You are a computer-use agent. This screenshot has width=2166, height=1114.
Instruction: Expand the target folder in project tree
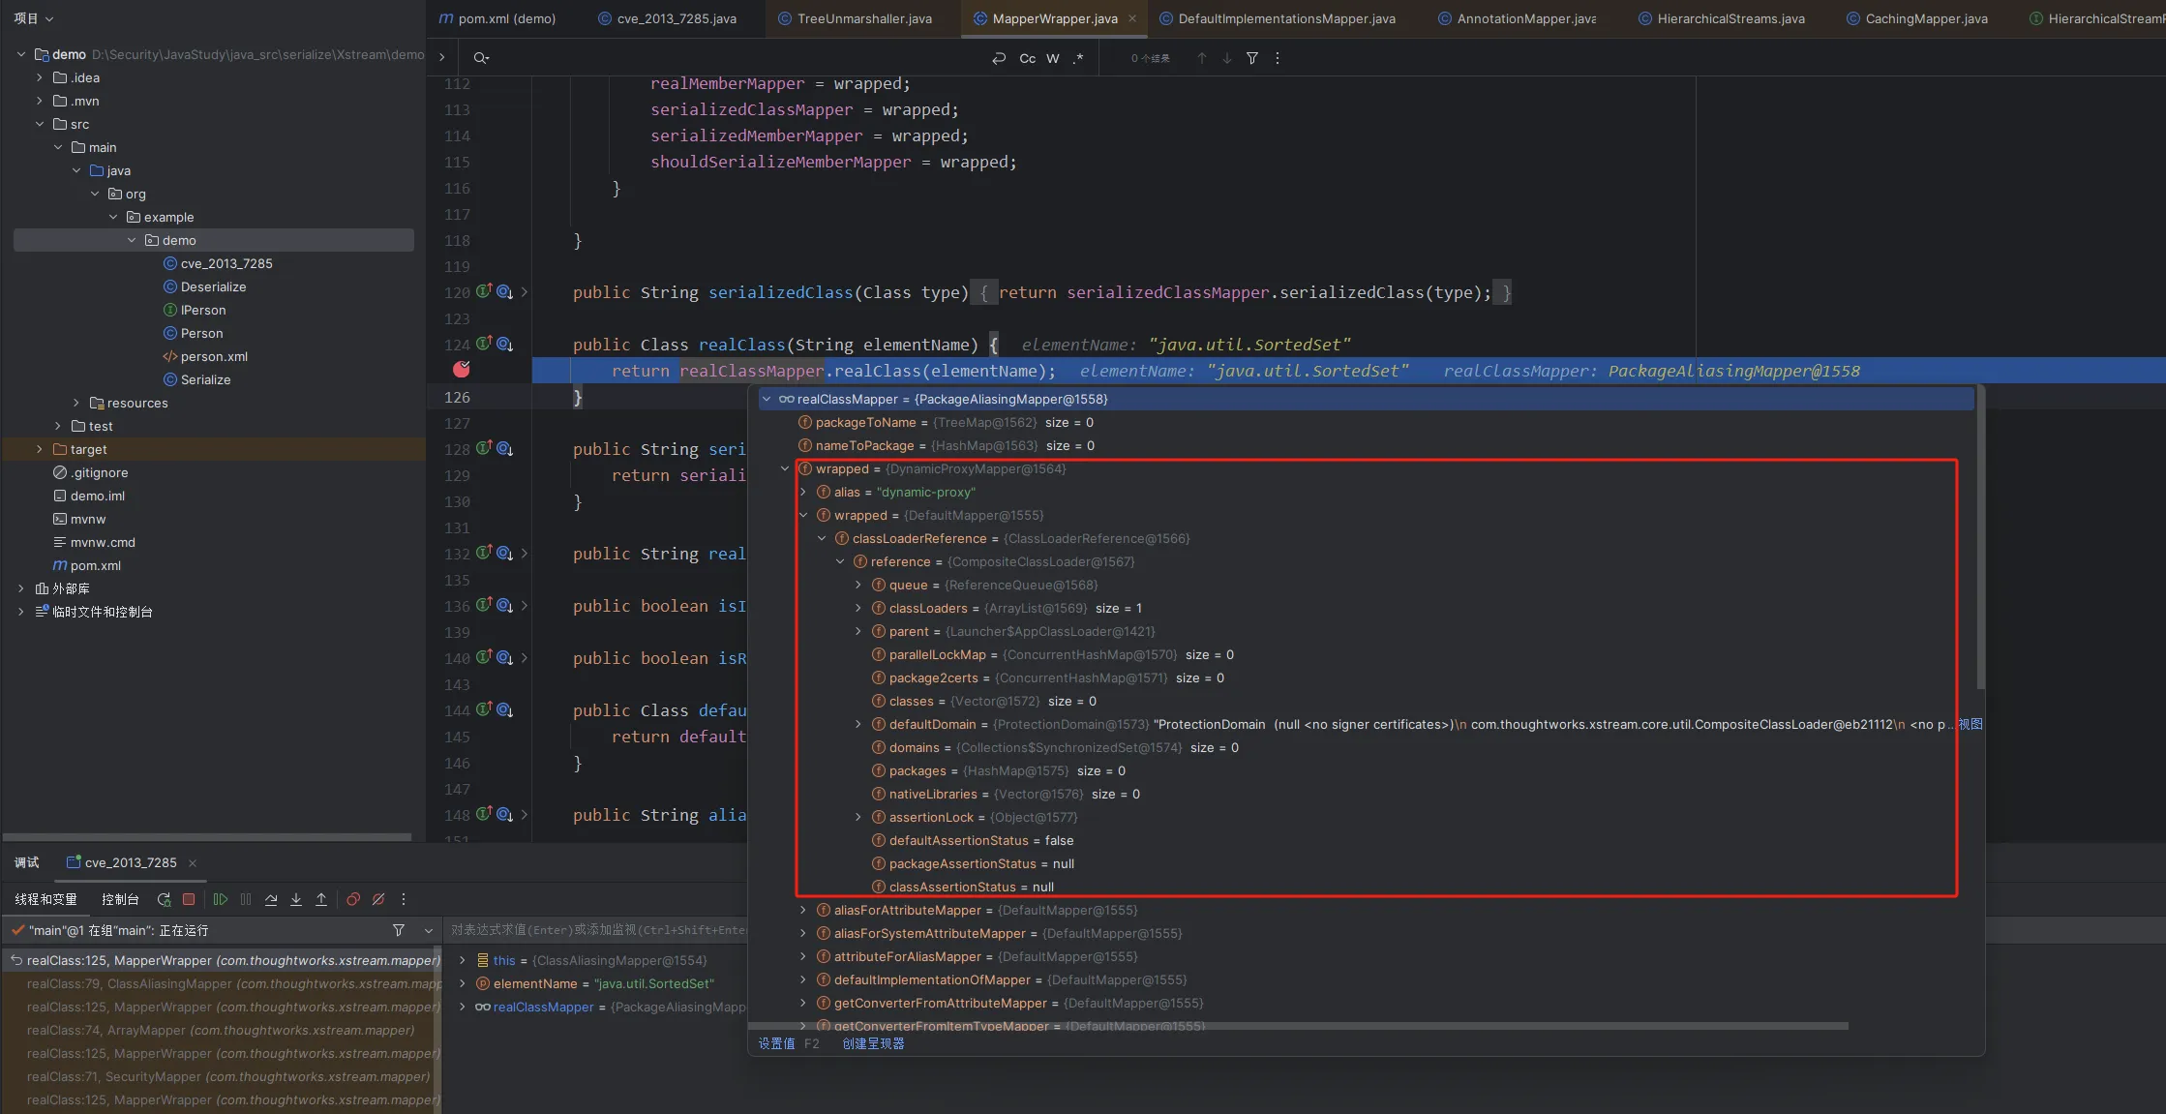click(40, 449)
